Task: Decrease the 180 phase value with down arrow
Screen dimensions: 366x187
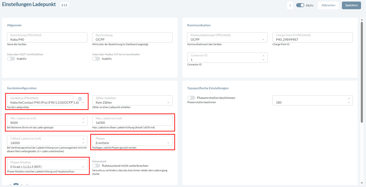Action: [349, 103]
